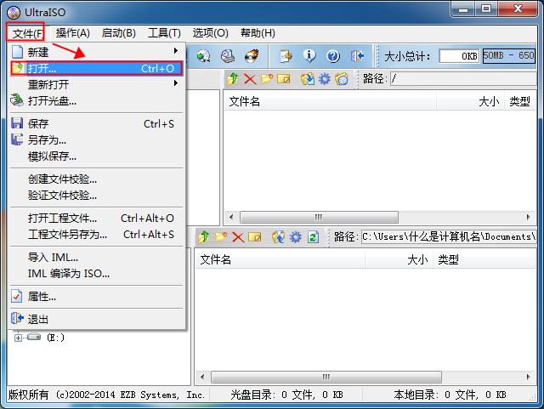This screenshot has height=409, width=544.
Task: Open the info (i) toolbar icon
Action: [309, 56]
